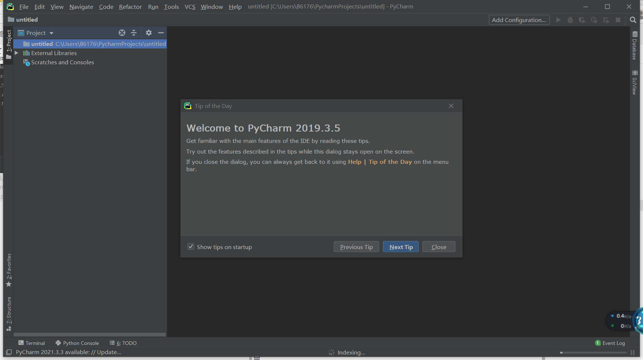643x360 pixels.
Task: Click the Add Configuration... button
Action: pos(519,20)
